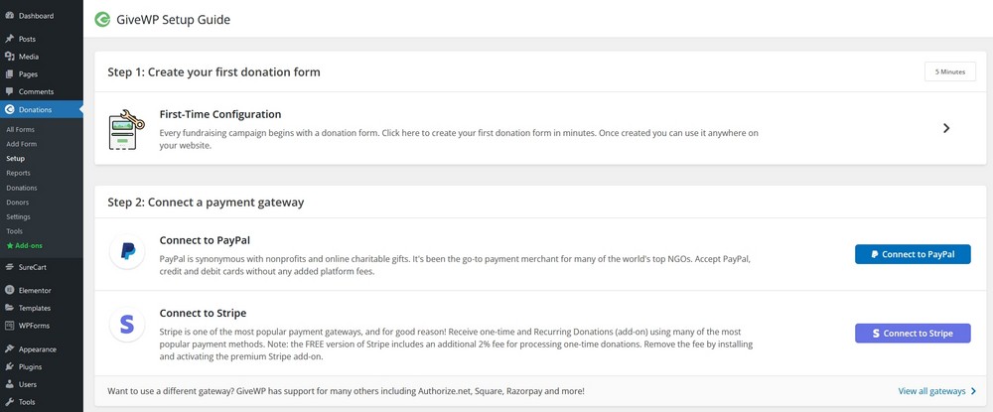Click the donation form wrench illustration icon
Image resolution: width=993 pixels, height=412 pixels.
pos(126,129)
